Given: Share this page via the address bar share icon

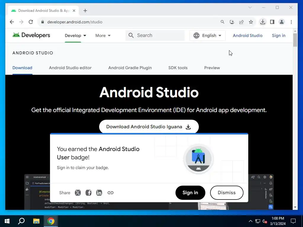Looking at the screenshot, I should [x=241, y=22].
